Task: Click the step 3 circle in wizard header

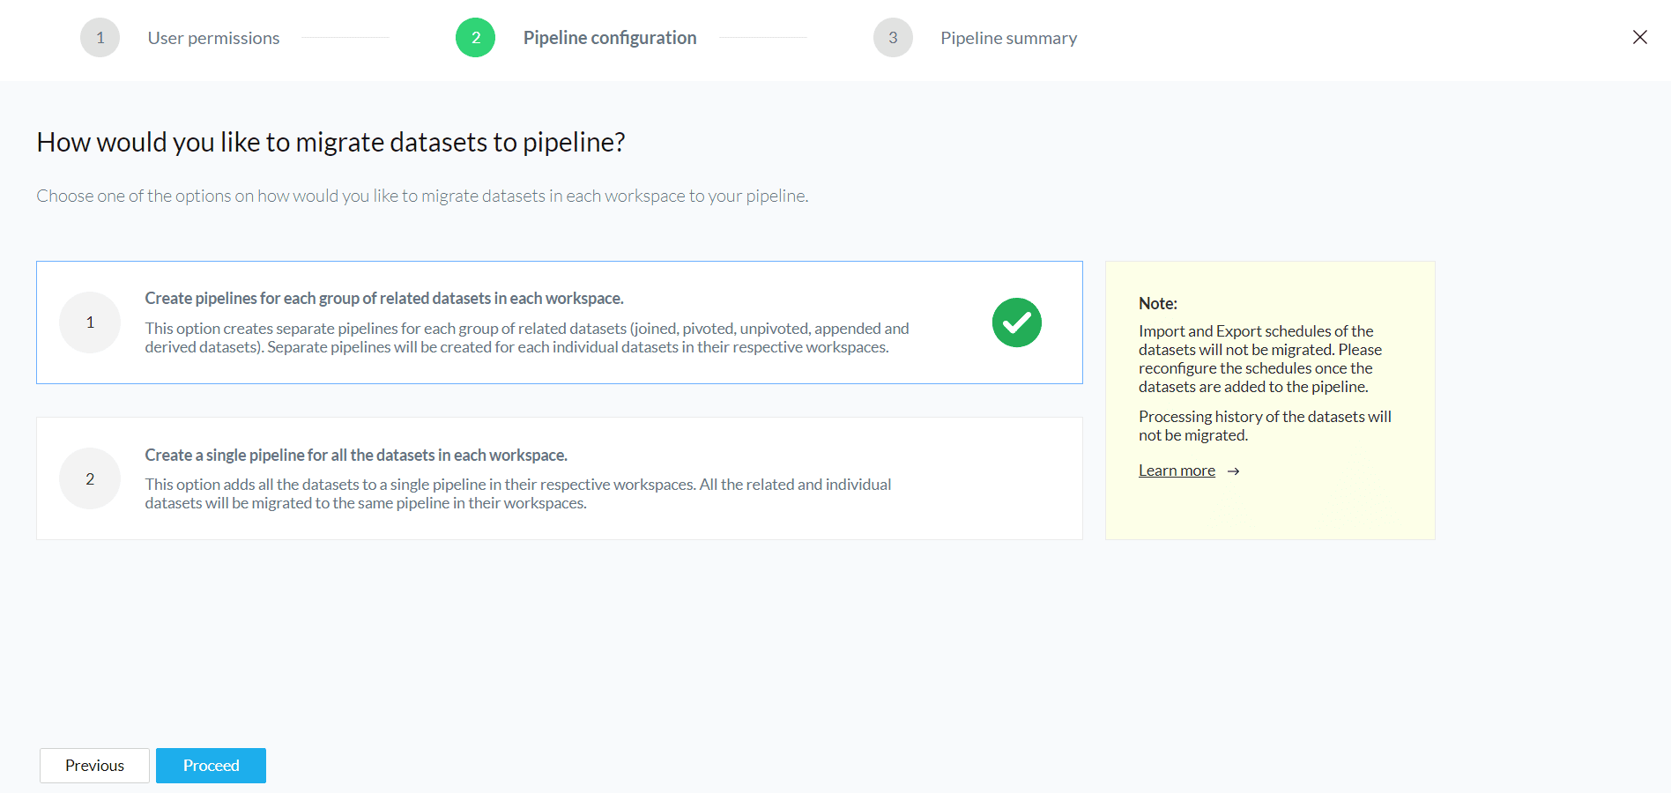Action: 893,38
